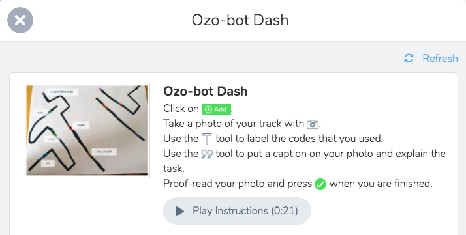Click 'Take a photo of your track' text

pos(233,124)
